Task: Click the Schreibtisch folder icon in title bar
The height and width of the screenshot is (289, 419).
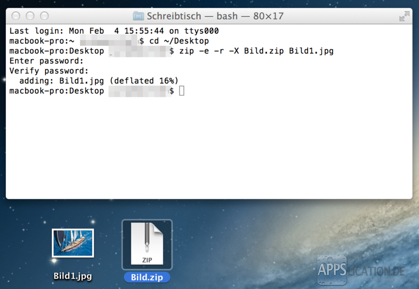Action: tap(139, 16)
